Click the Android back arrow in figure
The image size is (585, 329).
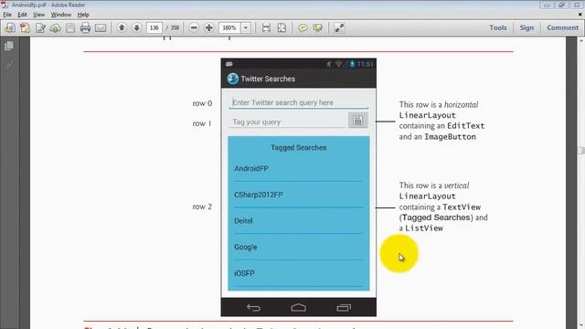254,308
